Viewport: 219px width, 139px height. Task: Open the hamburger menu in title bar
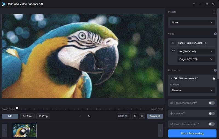click(194, 4)
